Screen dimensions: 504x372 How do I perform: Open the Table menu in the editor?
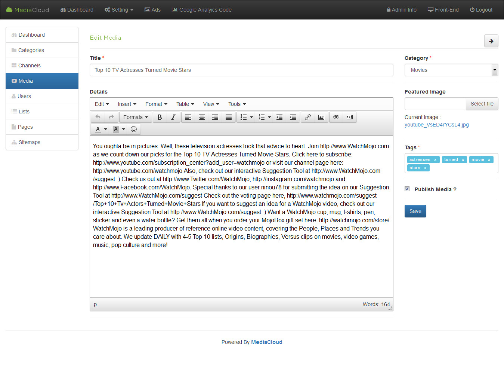tap(185, 104)
